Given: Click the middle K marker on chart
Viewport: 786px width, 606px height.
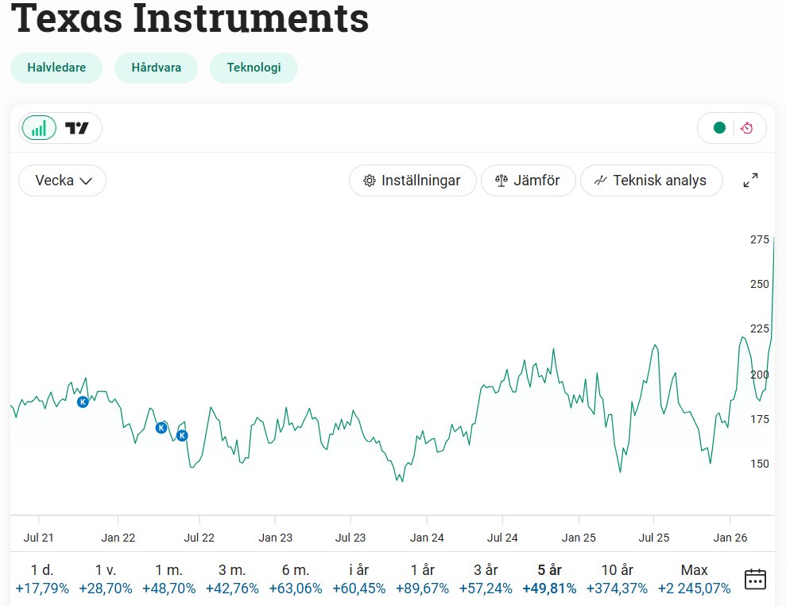Looking at the screenshot, I should pyautogui.click(x=161, y=428).
